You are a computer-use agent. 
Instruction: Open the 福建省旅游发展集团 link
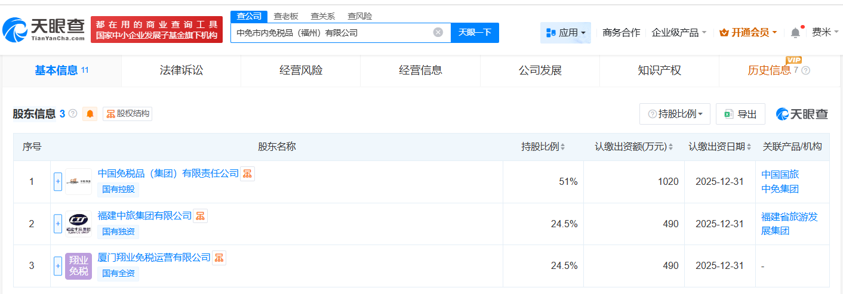click(x=789, y=224)
